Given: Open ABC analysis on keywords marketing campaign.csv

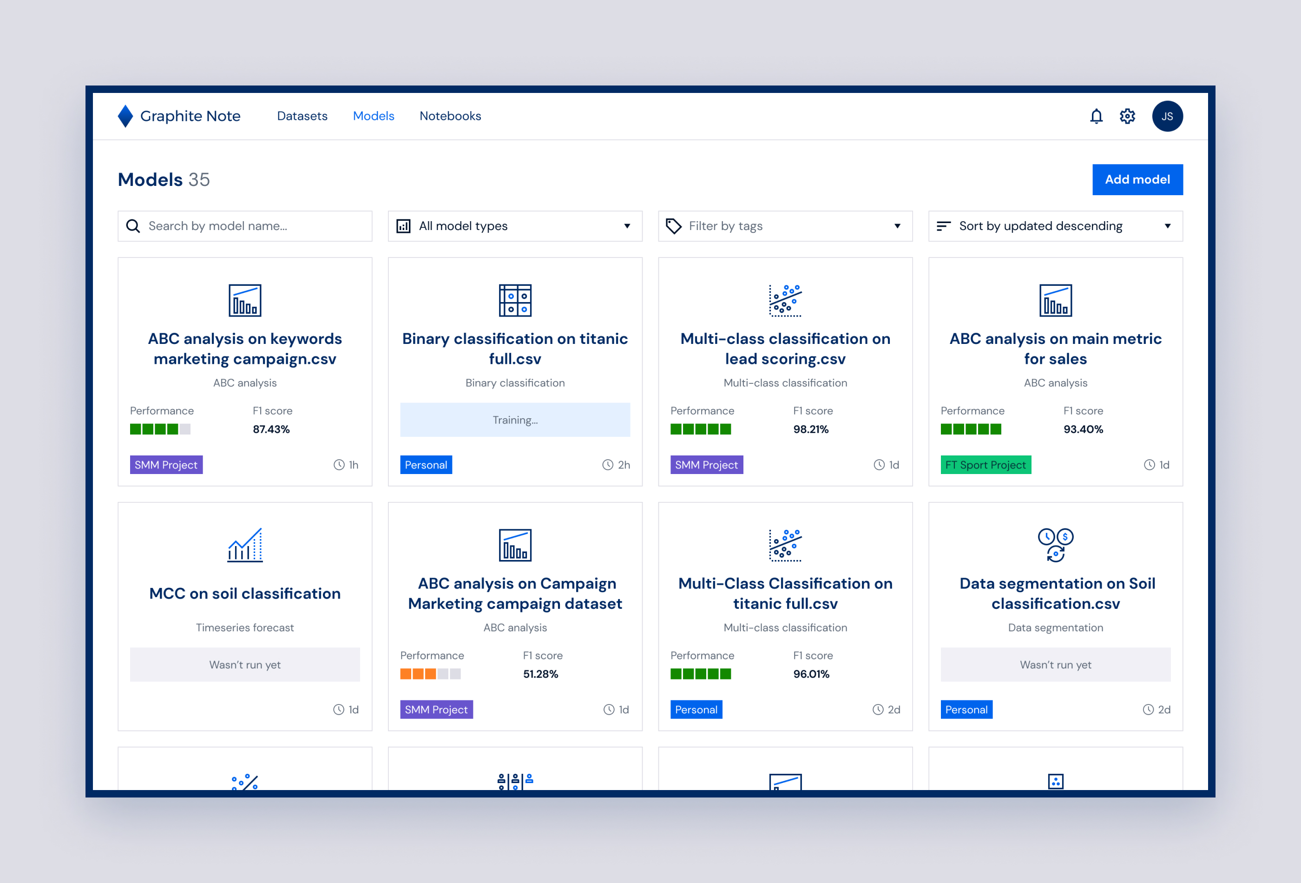Looking at the screenshot, I should click(x=245, y=349).
